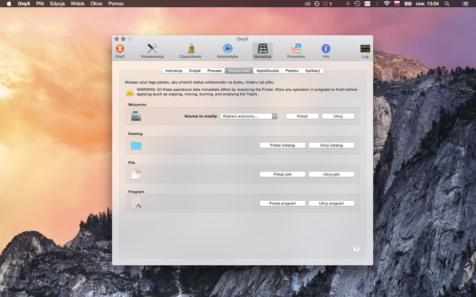Switch to the Instrukcje tab
Viewport: 476px width, 297px height.
point(174,71)
